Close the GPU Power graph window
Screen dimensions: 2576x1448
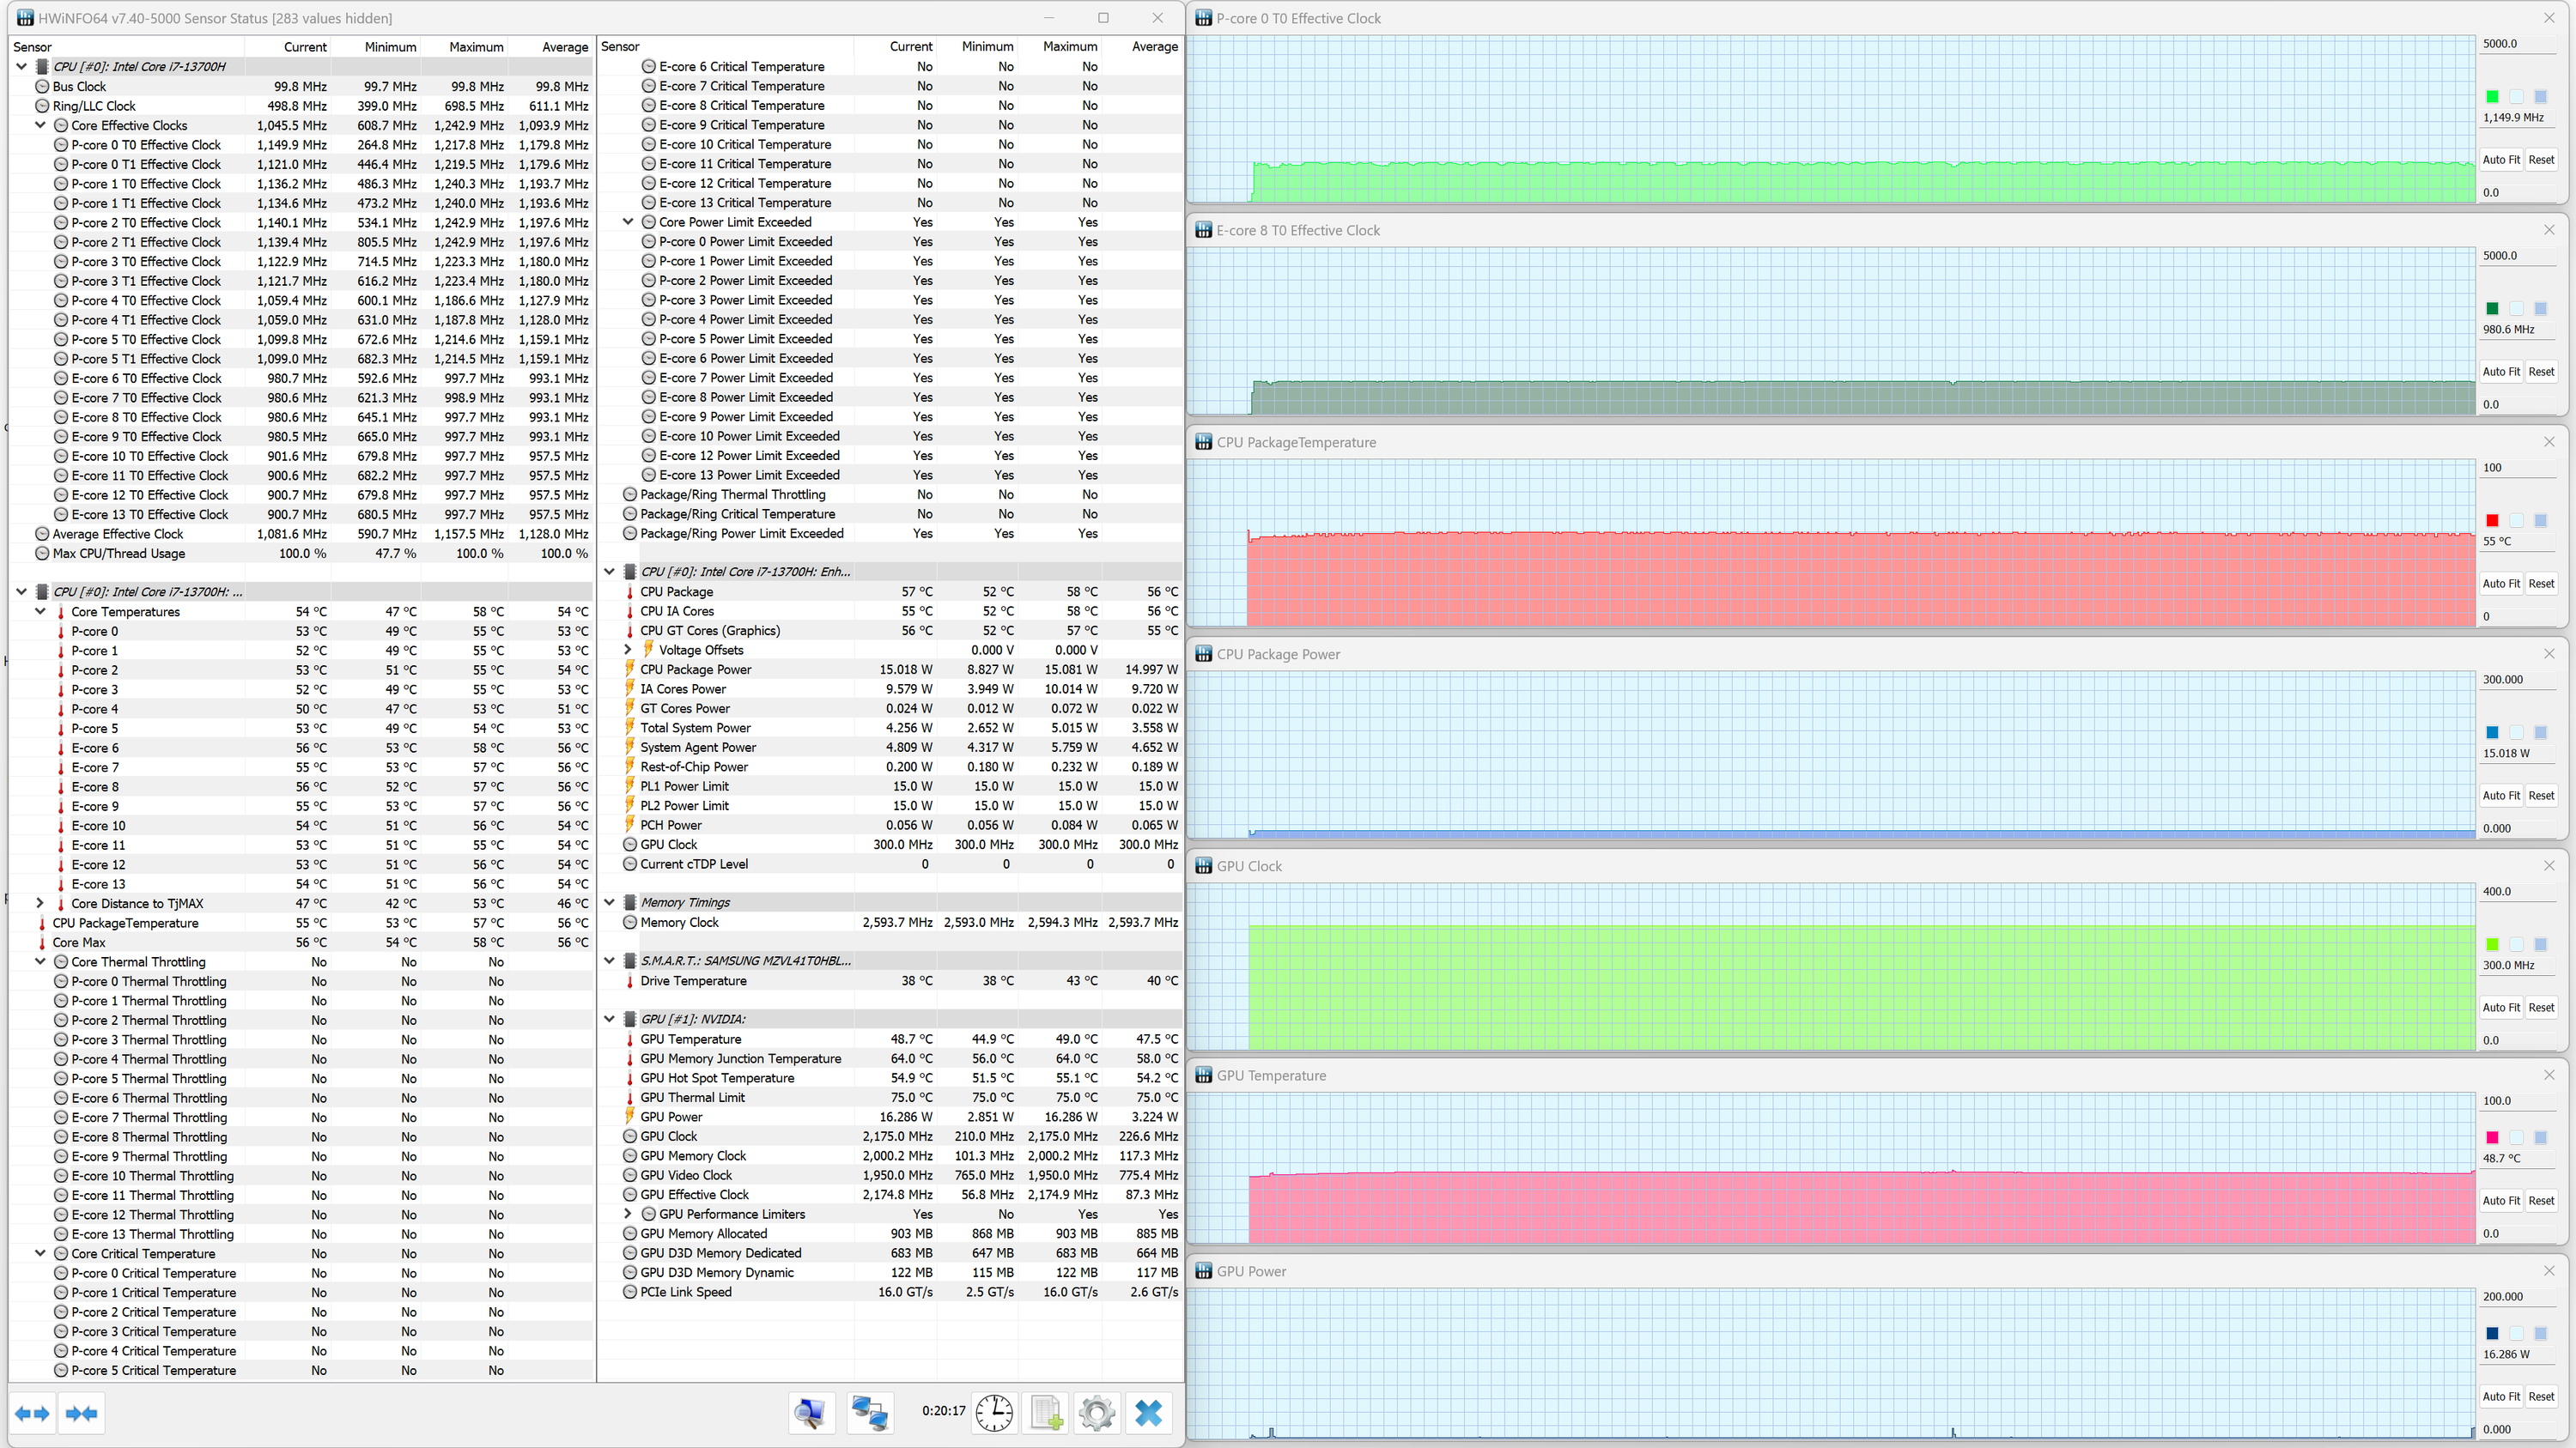click(2549, 1271)
